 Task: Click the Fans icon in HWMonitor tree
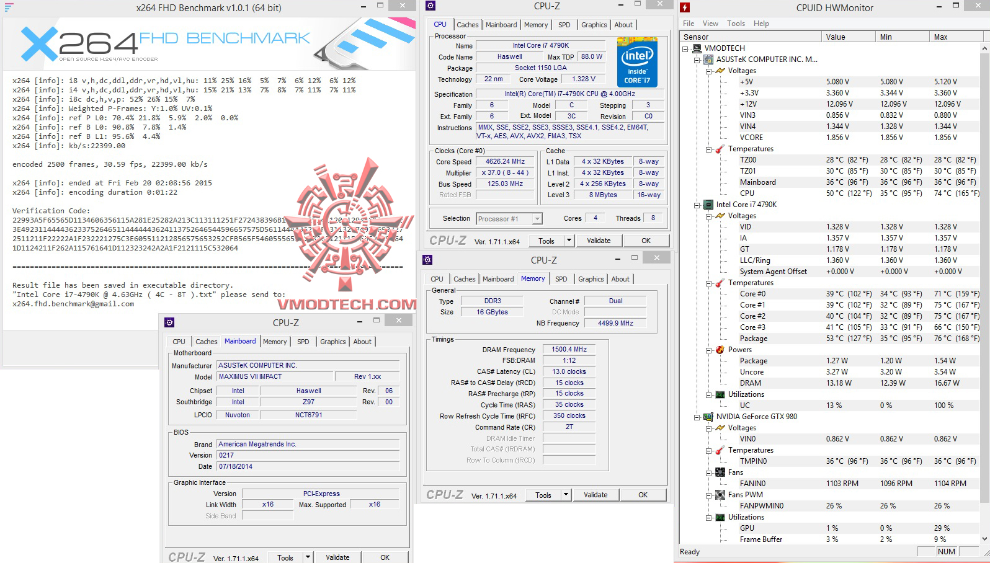coord(720,472)
